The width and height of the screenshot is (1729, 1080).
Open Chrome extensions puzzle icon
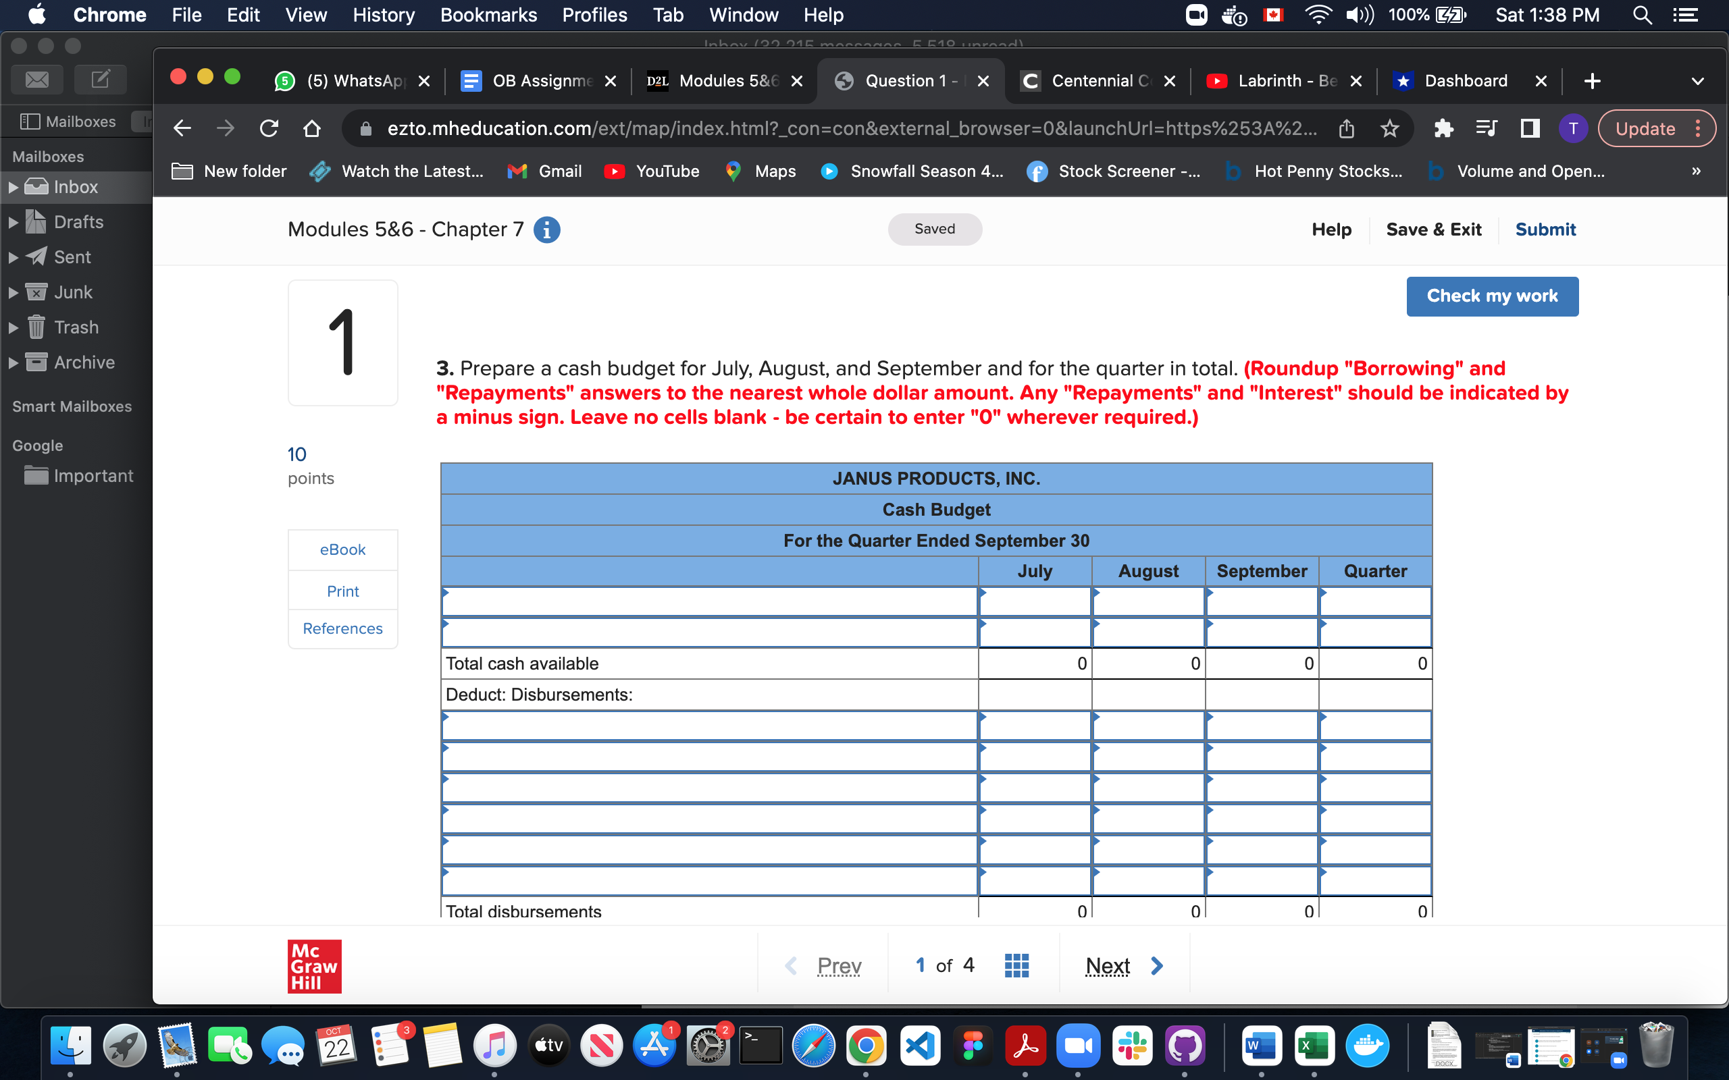pos(1443,128)
